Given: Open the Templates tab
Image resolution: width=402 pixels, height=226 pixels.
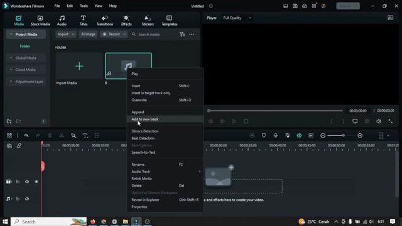Looking at the screenshot, I should point(169,21).
